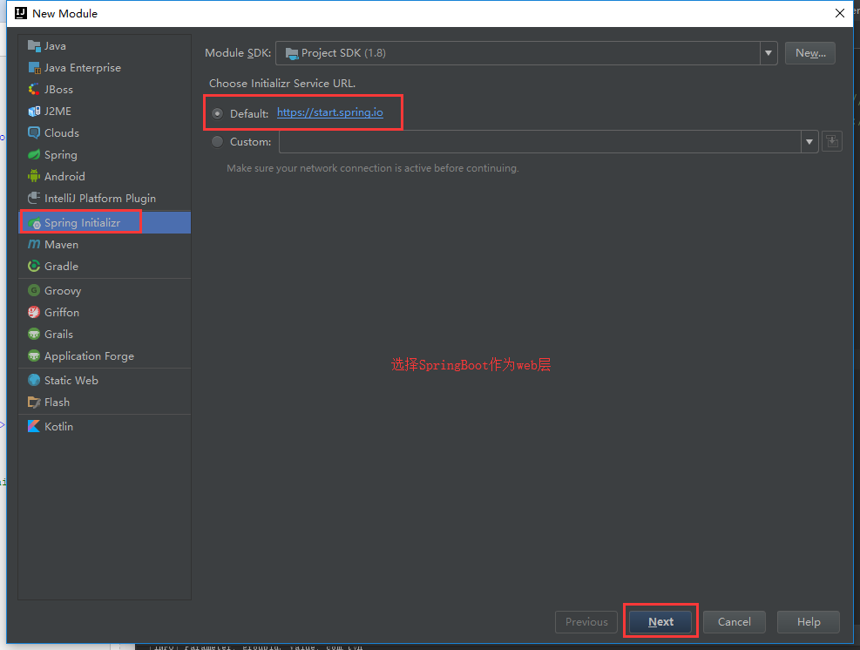Click the IntelliJ Platform Plugin icon
Image resolution: width=860 pixels, height=650 pixels.
coord(34,198)
